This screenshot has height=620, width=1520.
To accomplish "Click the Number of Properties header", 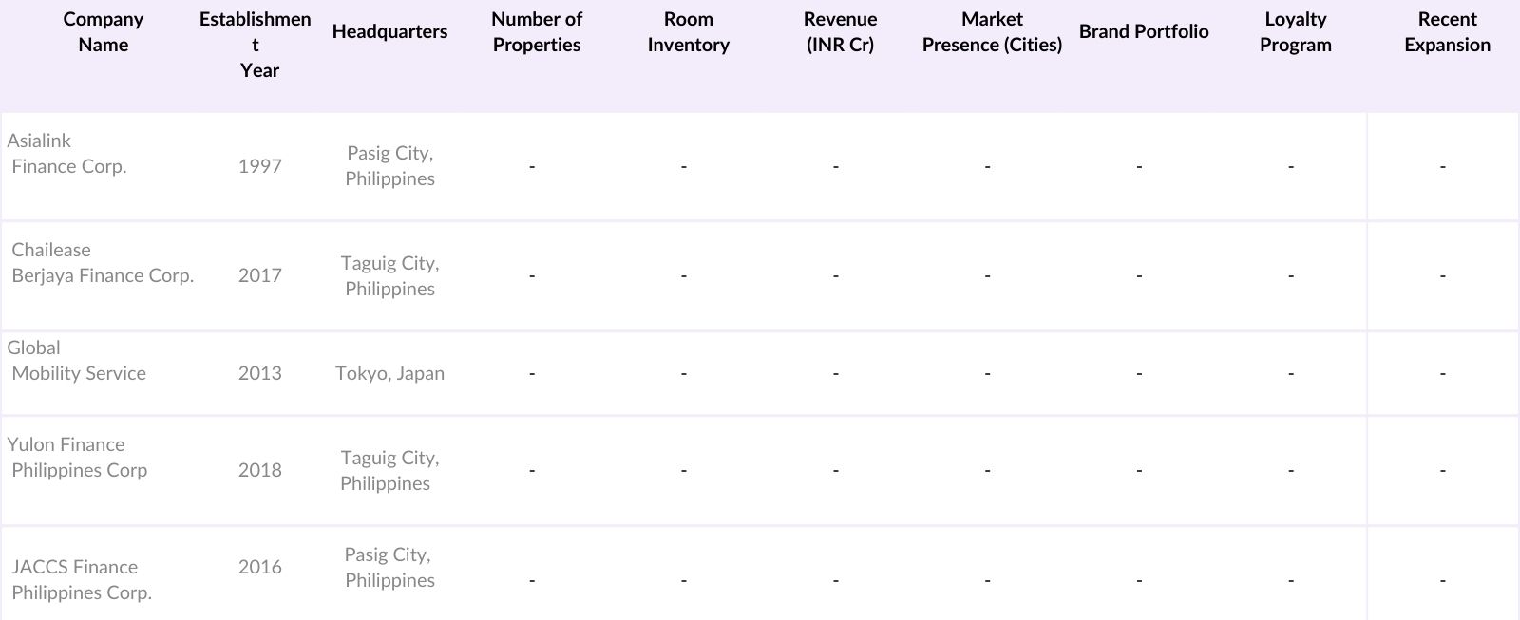I will (x=537, y=32).
